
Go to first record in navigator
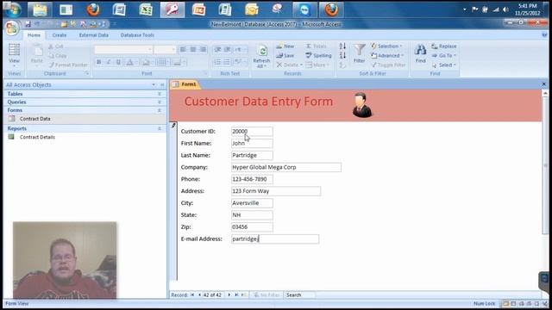point(192,294)
